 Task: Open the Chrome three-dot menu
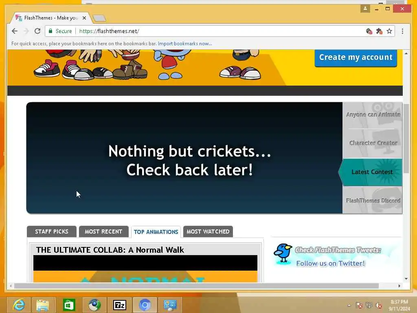402,31
